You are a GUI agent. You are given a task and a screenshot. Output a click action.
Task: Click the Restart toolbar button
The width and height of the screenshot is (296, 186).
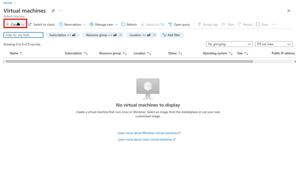245,25
